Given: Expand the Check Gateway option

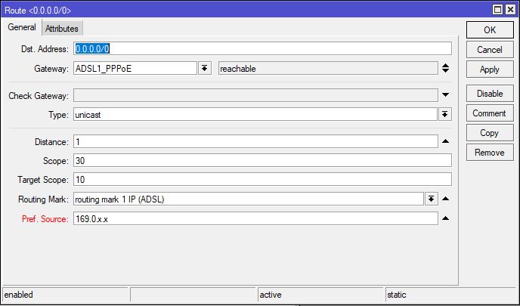Looking at the screenshot, I should tap(446, 95).
